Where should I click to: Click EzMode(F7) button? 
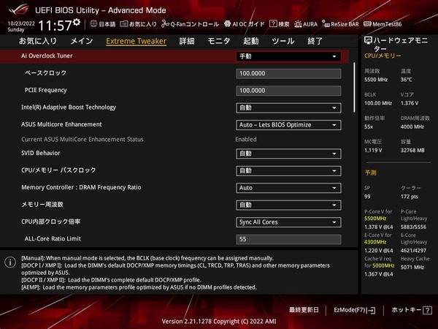click(354, 311)
